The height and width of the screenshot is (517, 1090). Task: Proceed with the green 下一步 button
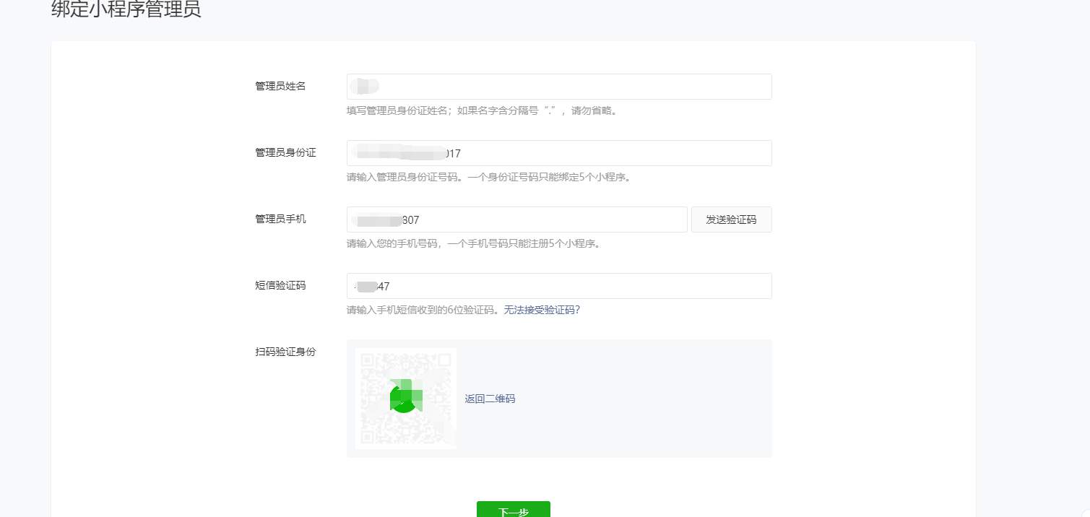[514, 509]
